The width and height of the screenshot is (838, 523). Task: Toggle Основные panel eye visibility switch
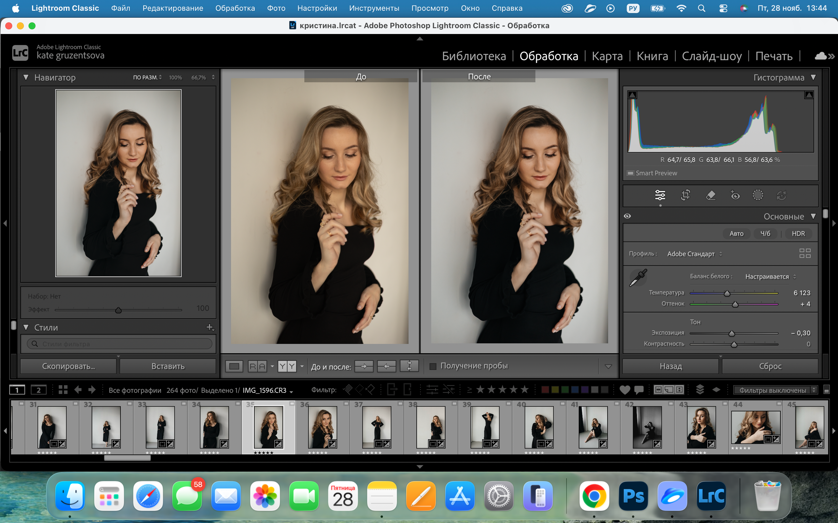tap(627, 216)
